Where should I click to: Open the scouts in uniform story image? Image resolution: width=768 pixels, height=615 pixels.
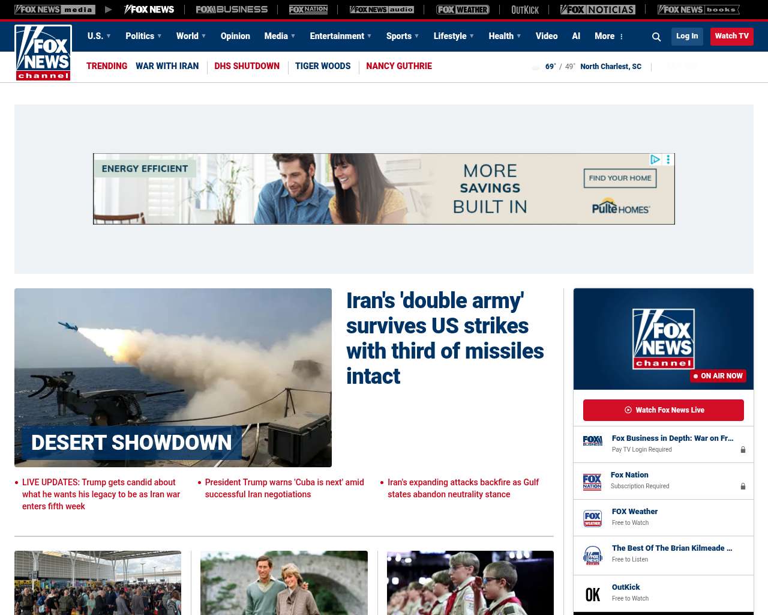click(470, 583)
